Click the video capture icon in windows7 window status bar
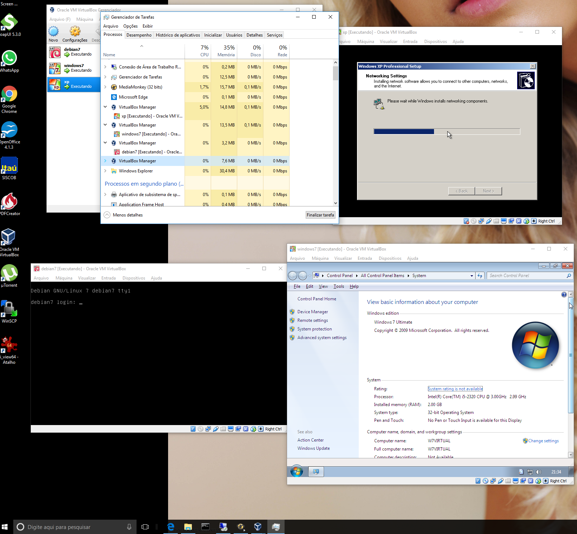The image size is (577, 534). 523,481
